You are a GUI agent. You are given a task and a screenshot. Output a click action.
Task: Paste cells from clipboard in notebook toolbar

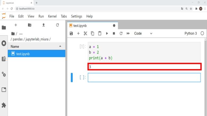click(100, 34)
